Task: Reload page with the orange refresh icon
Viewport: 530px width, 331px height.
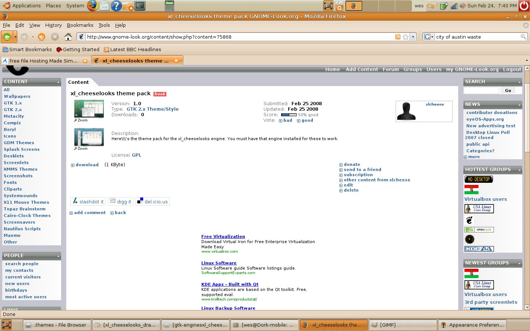Action: [x=42, y=37]
